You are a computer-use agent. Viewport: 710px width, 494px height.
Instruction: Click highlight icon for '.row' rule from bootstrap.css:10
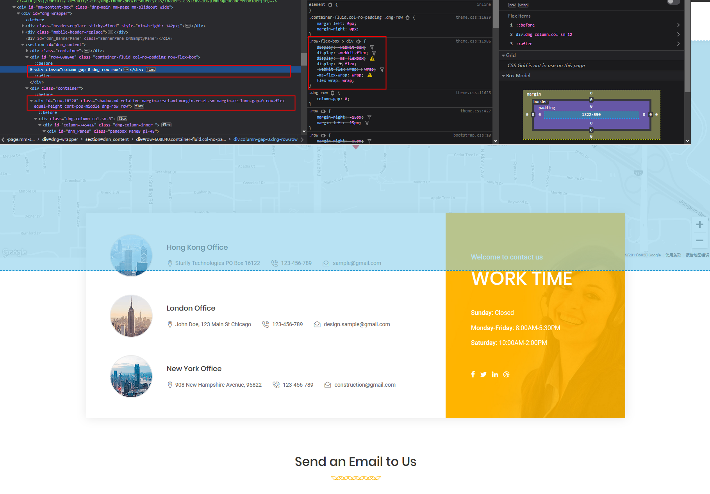coord(323,135)
